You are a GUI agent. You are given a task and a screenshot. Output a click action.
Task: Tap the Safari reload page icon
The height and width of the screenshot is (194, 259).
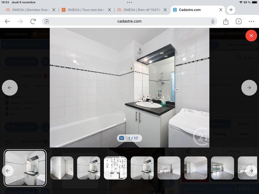[33, 21]
